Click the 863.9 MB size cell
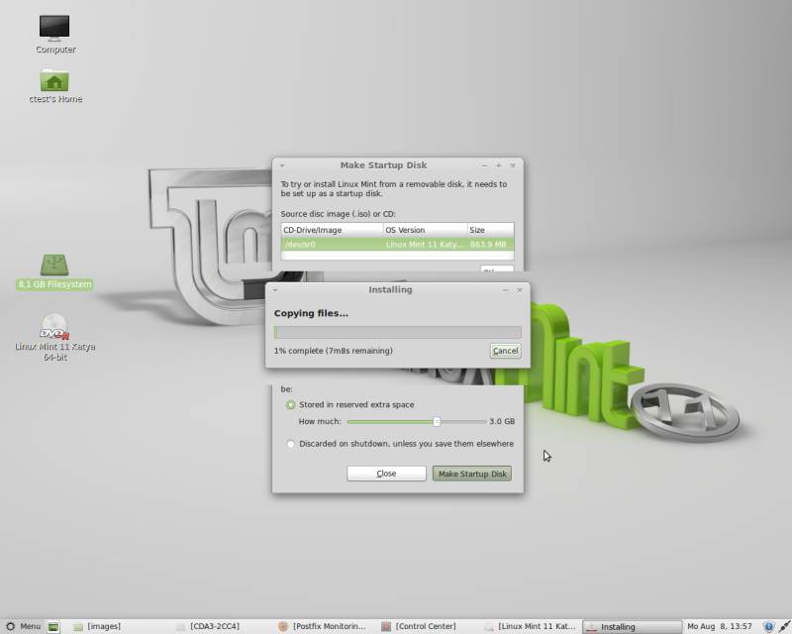Image resolution: width=792 pixels, height=634 pixels. (x=490, y=245)
